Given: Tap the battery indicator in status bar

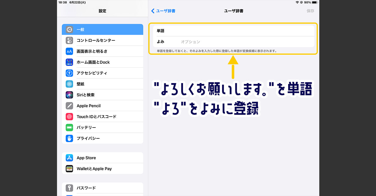Looking at the screenshot, I should tap(315, 2).
